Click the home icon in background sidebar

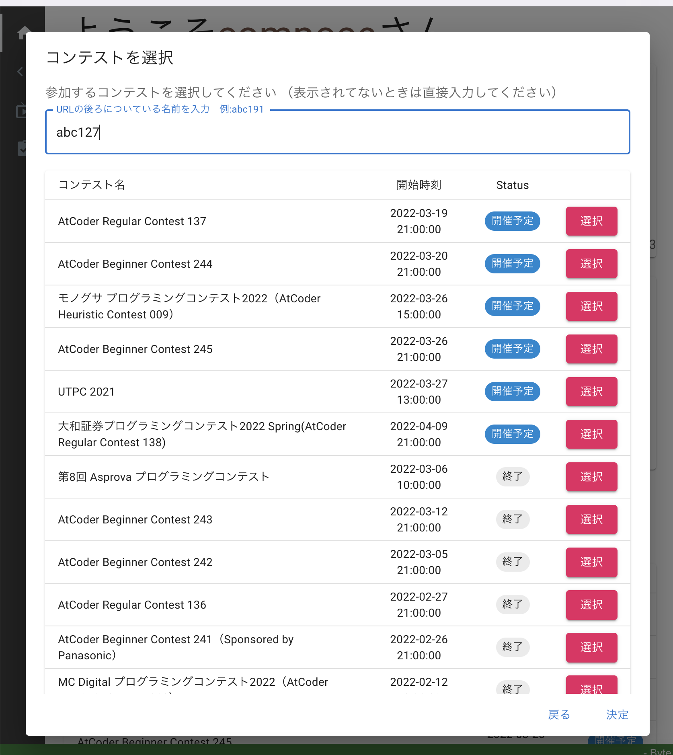click(x=22, y=33)
